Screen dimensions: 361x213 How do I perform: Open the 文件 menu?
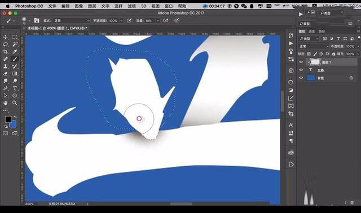coord(52,6)
